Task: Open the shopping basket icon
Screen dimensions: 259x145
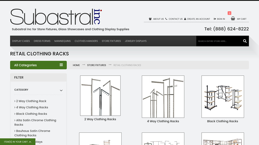Action: (x=233, y=18)
